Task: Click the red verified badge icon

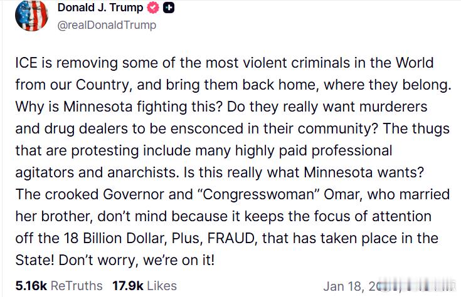Action: pos(153,8)
